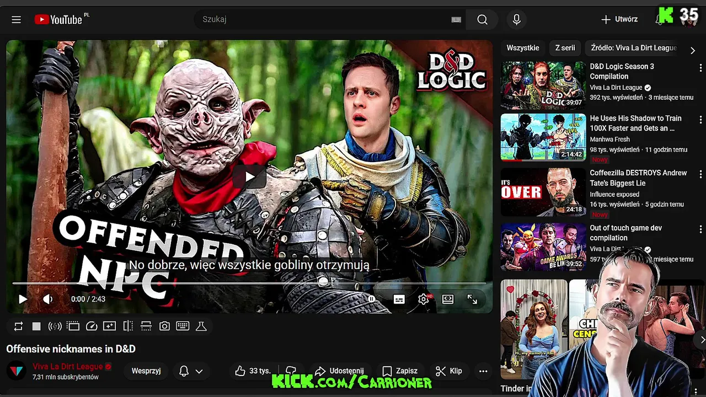Viewport: 706px width, 397px height.
Task: Open the Short with red-haired woman
Action: point(534,329)
